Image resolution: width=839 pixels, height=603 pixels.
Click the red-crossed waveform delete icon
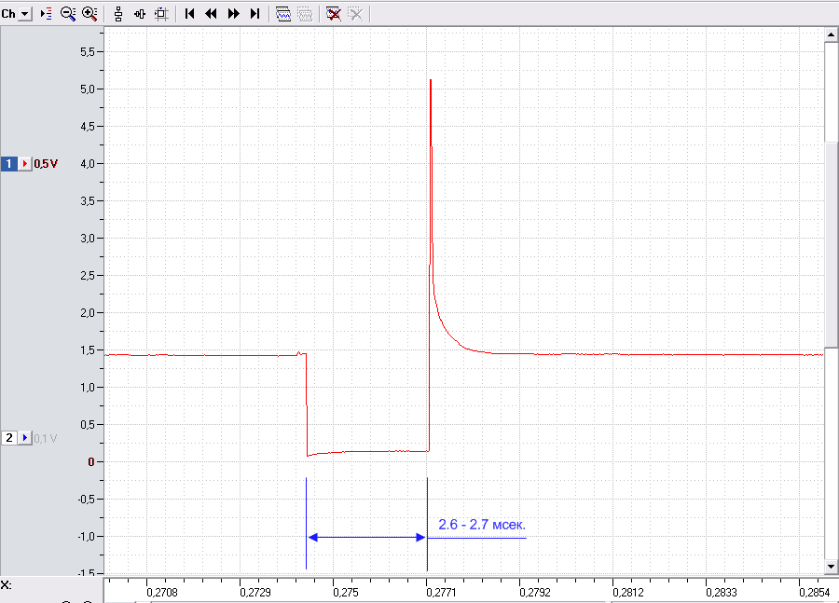(334, 14)
